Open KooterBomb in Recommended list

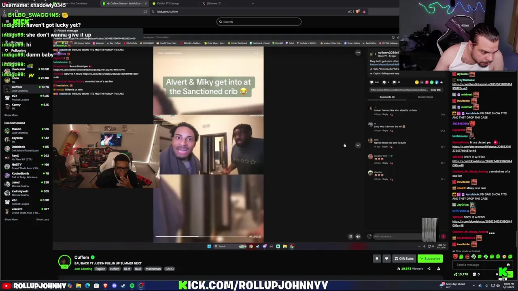26,175
